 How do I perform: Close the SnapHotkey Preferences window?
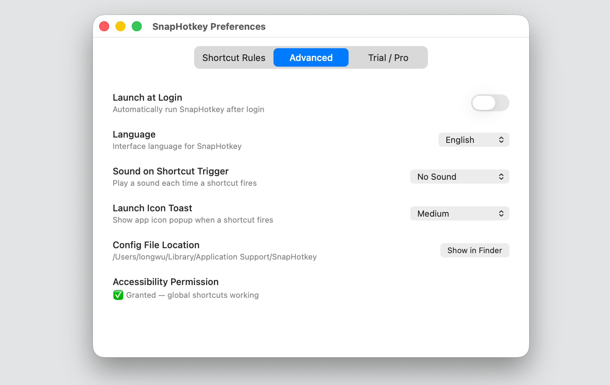click(x=104, y=26)
